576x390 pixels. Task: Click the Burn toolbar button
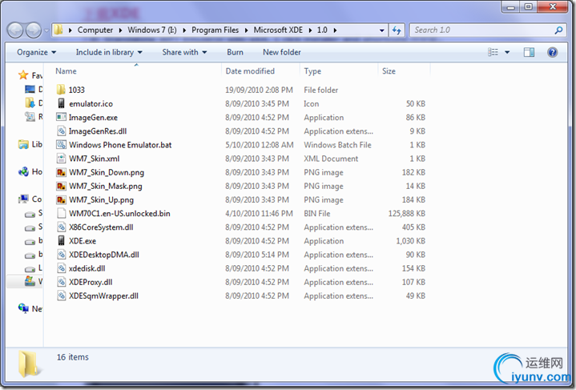(x=235, y=52)
